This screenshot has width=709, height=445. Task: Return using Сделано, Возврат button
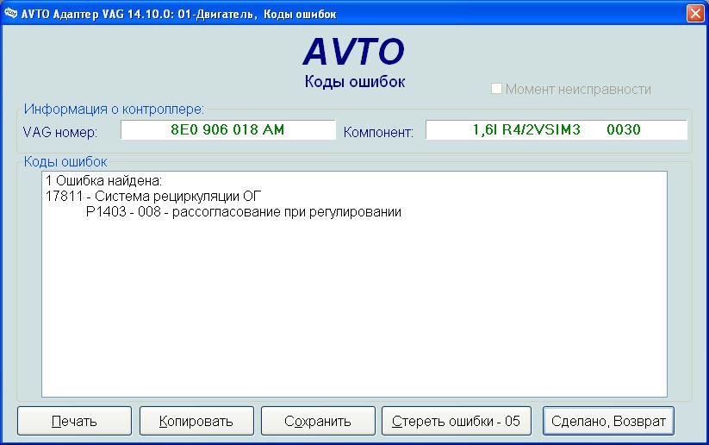pos(608,421)
